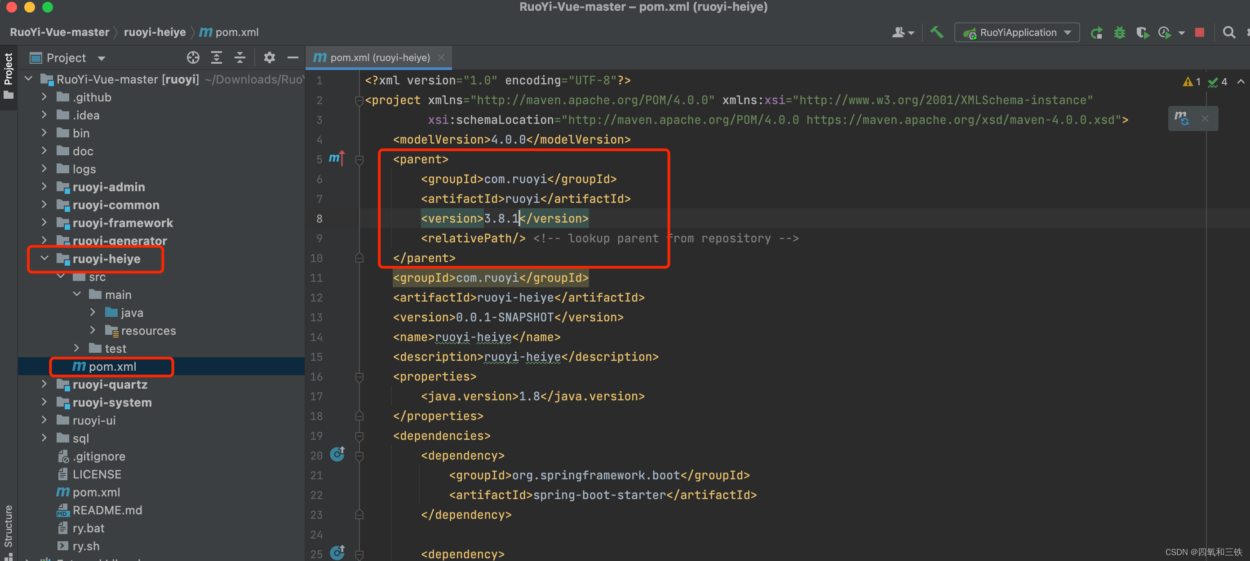Viewport: 1250px width, 561px height.
Task: Hide the Project tool window
Action: pos(293,58)
